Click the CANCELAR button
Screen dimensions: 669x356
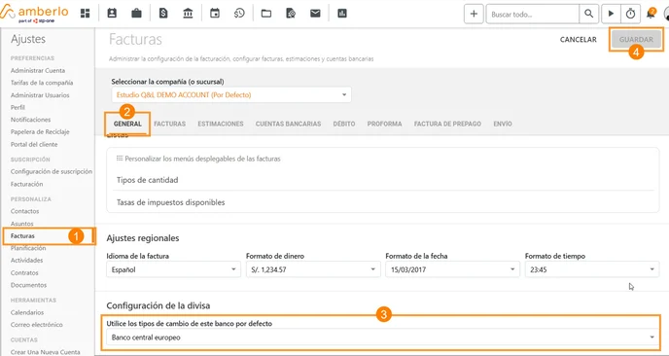coord(579,39)
